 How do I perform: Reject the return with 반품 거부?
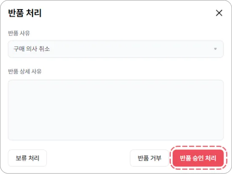[x=149, y=158]
